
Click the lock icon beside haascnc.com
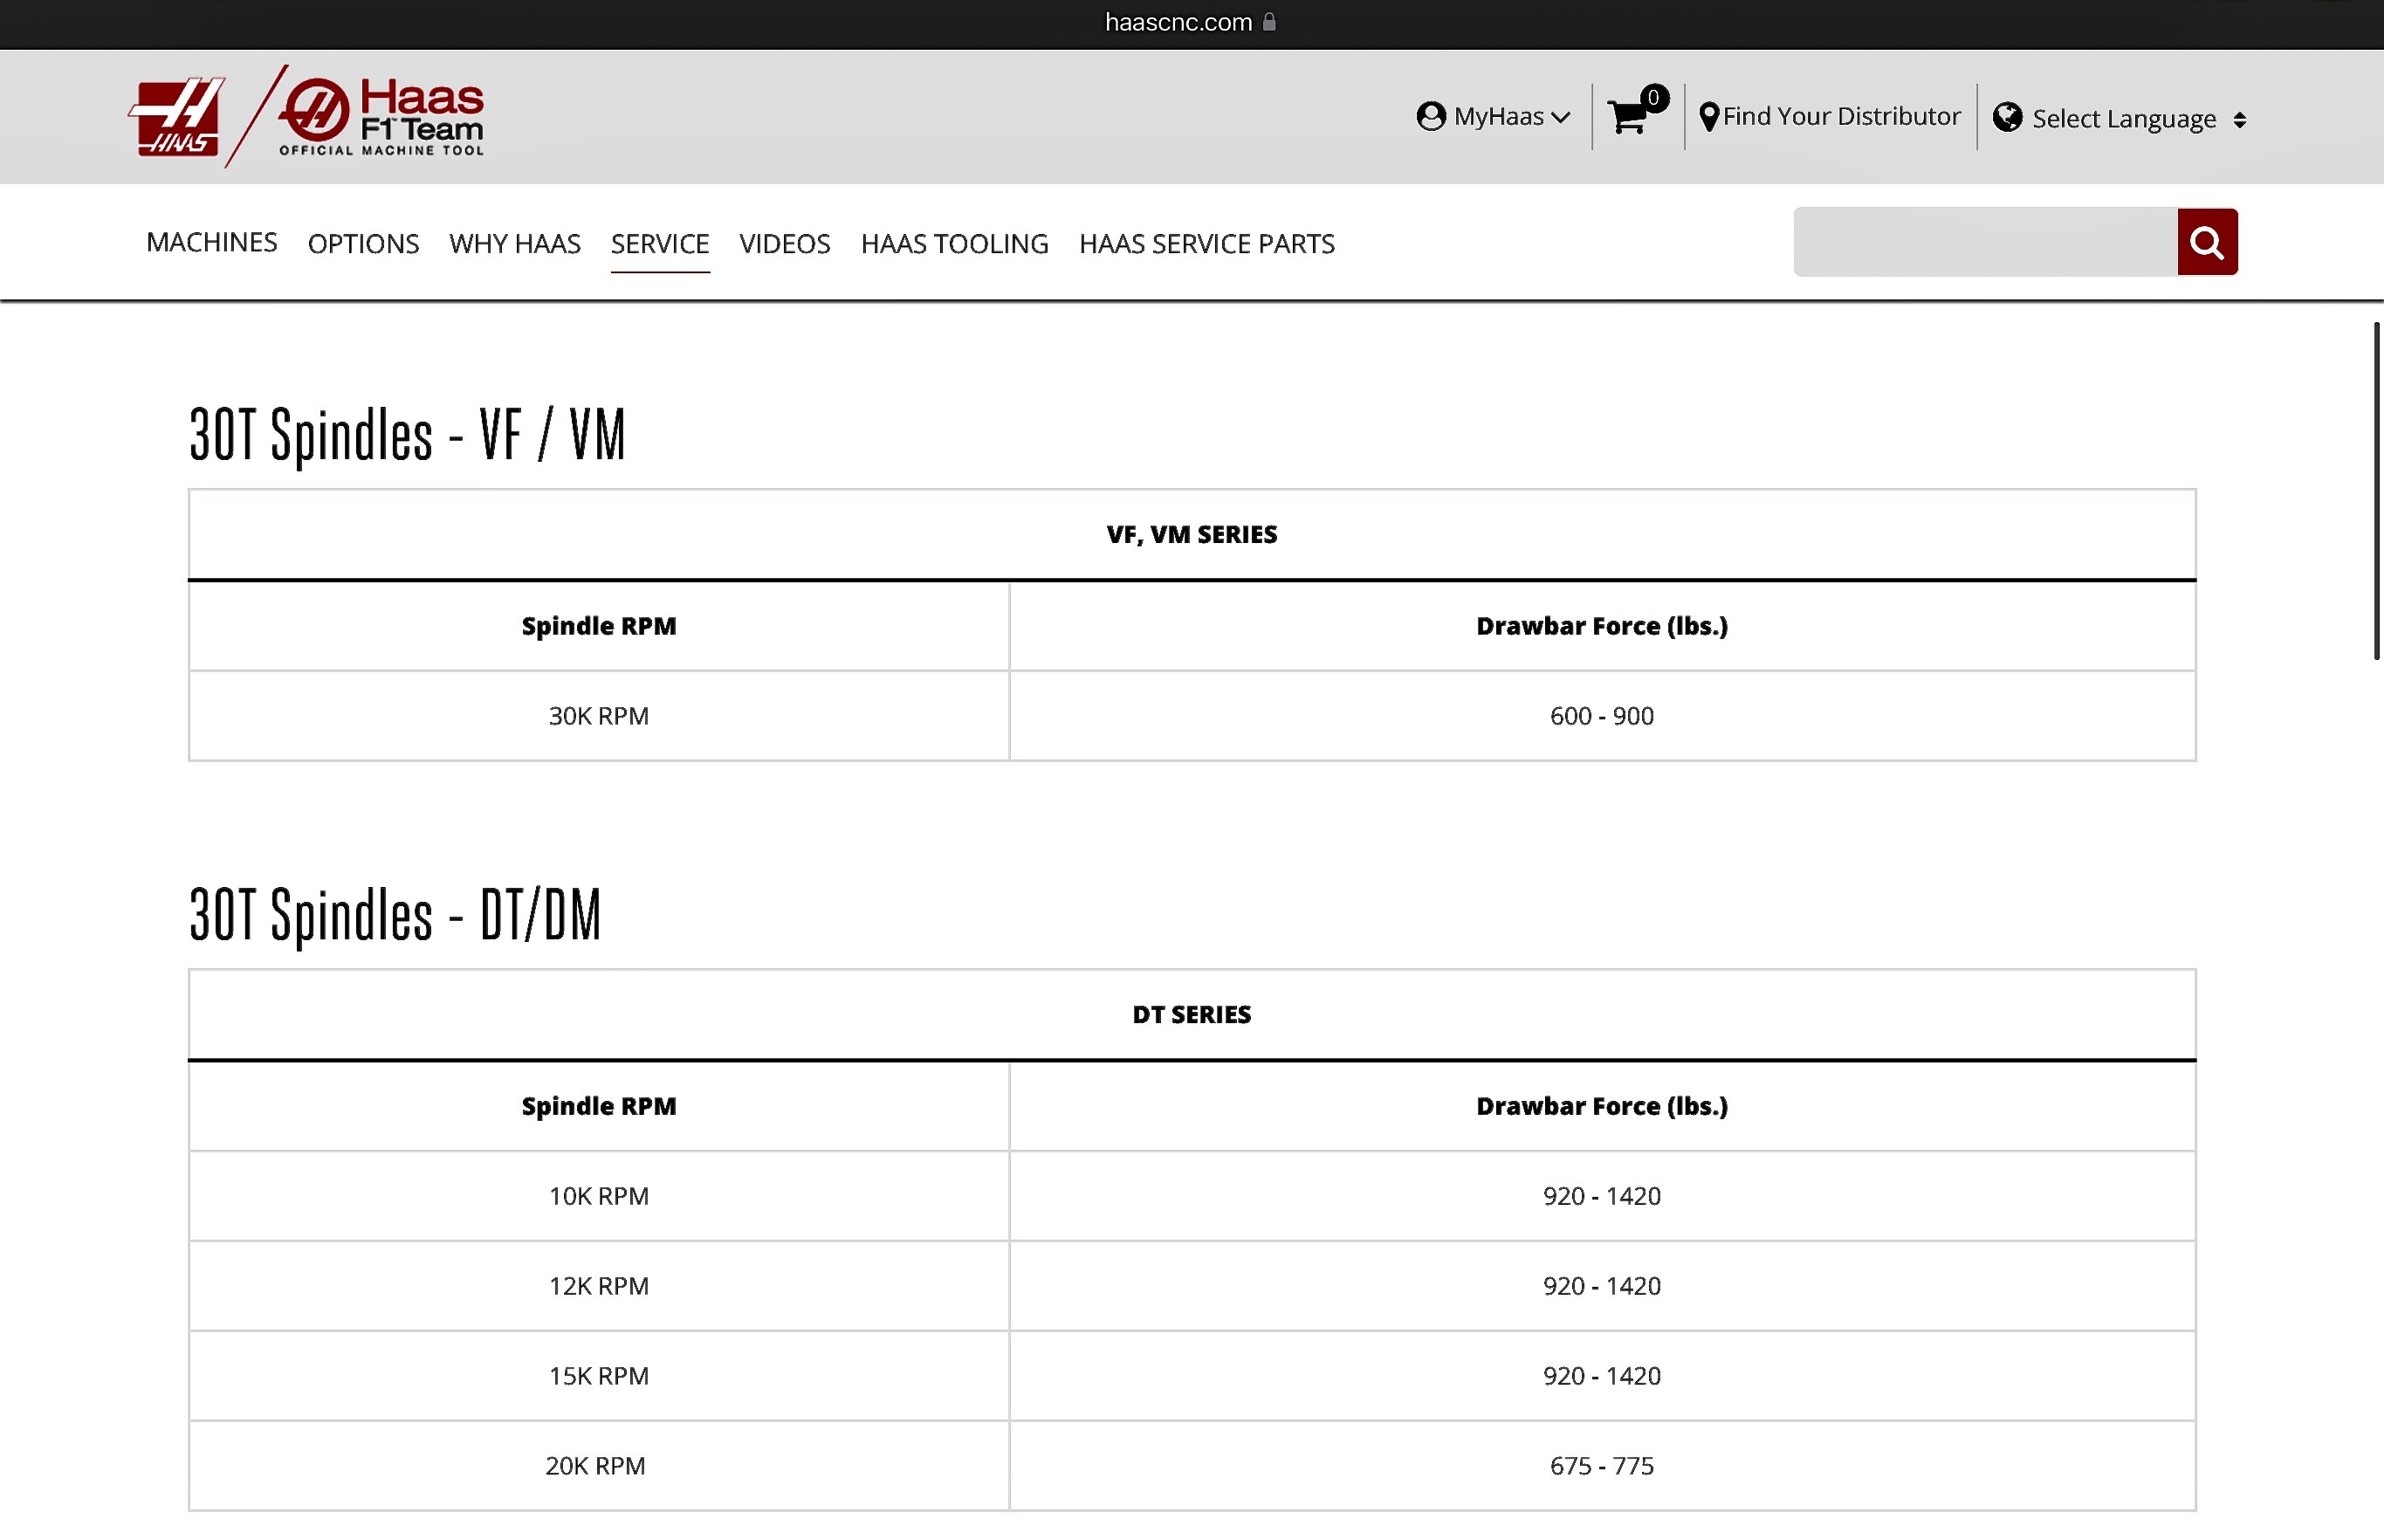click(x=1269, y=22)
